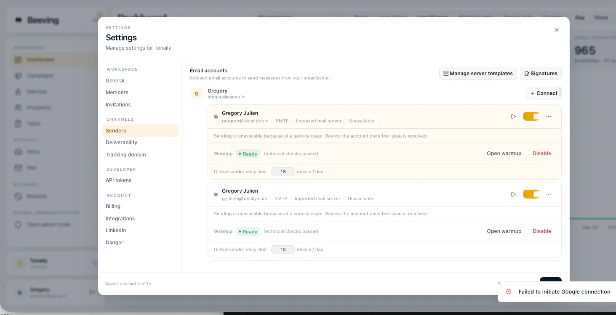Screen dimensions: 616x315
Task: Click play icon for g.julien@tonaily.com sender
Action: (513, 194)
